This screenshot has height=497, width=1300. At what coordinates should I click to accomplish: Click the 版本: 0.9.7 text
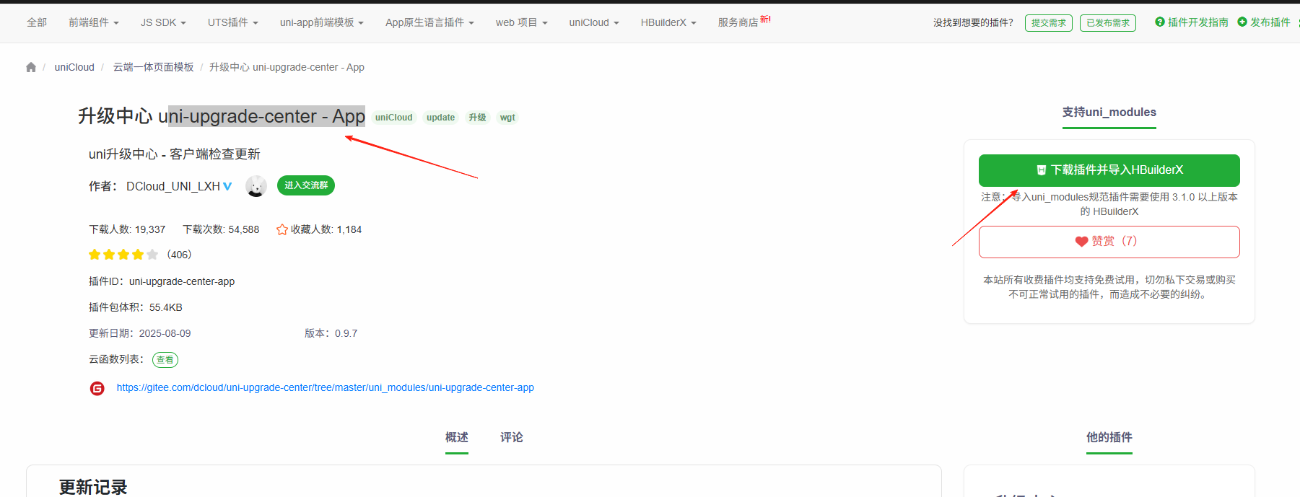click(331, 333)
